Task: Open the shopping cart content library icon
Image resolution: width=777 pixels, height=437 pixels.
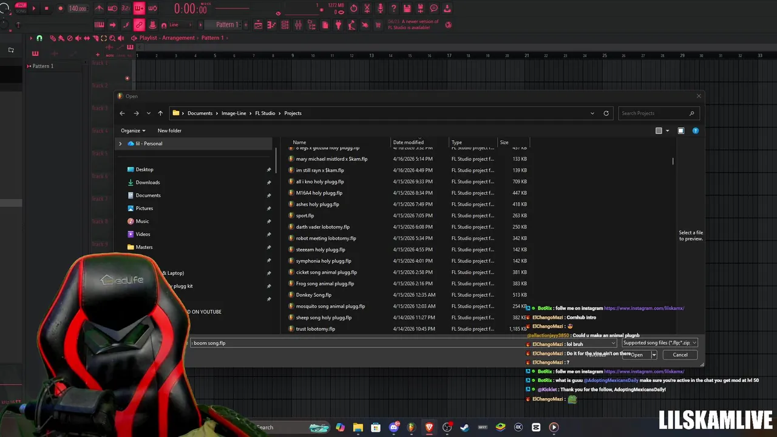Action: pyautogui.click(x=378, y=25)
